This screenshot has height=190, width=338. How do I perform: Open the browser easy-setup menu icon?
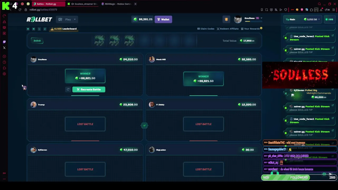click(x=334, y=10)
